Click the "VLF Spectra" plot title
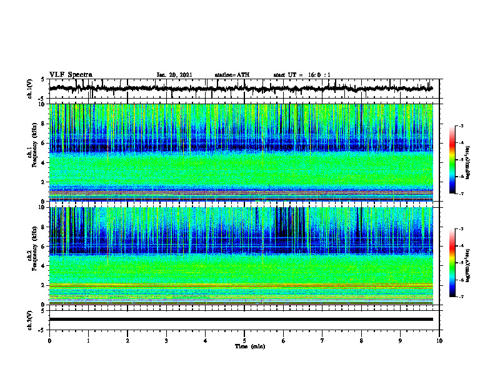Screen dimensions: 495x382 (71, 75)
